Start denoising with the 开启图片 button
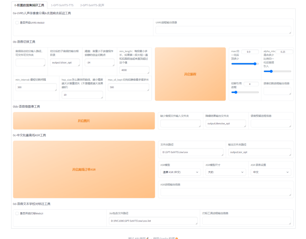 click(84, 121)
